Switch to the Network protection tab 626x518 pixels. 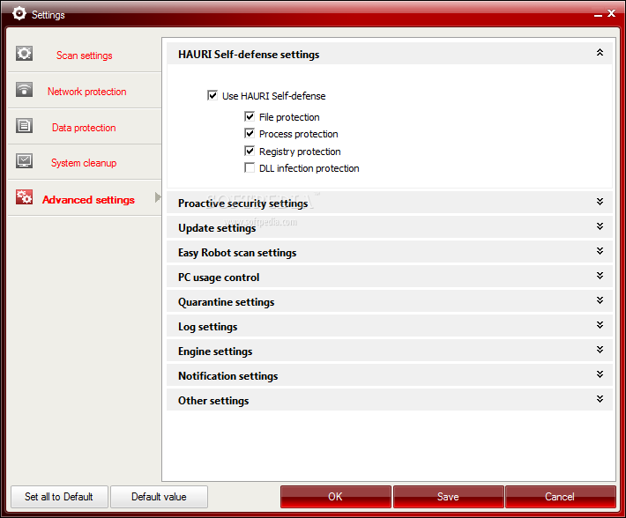click(x=85, y=91)
